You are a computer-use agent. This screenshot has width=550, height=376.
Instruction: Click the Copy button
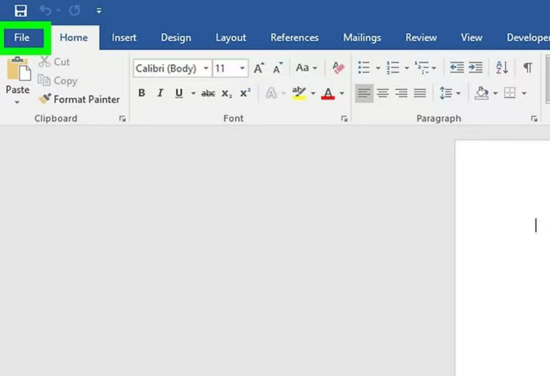pyautogui.click(x=57, y=80)
